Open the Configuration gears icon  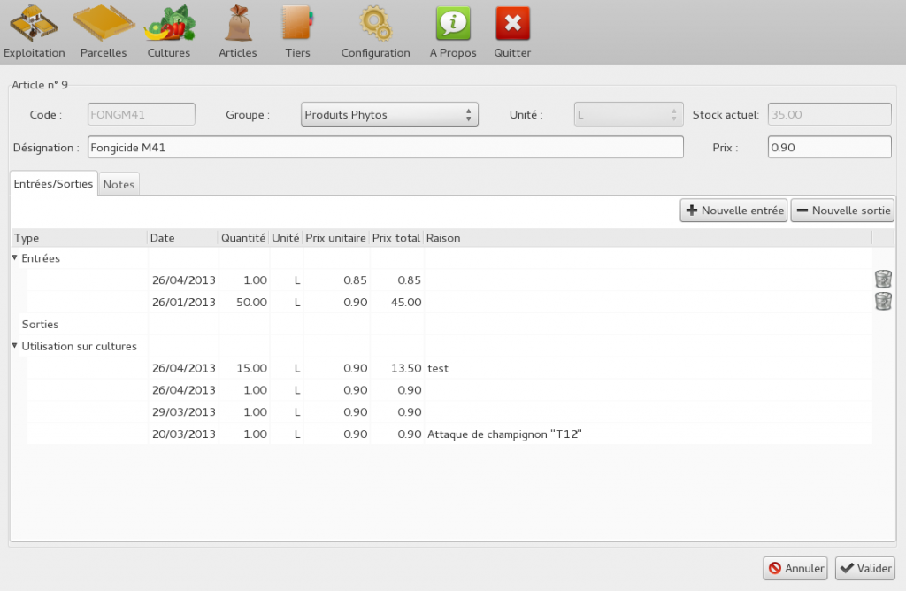pyautogui.click(x=375, y=24)
